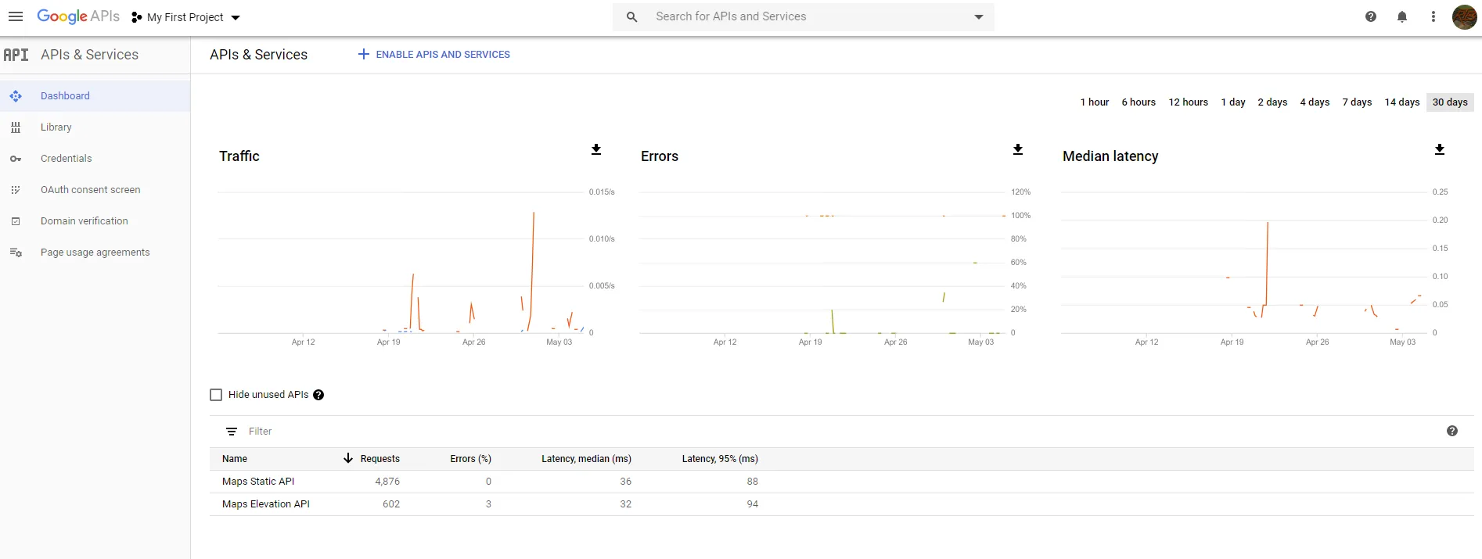Sort by the Errors (%) column
Image resolution: width=1482 pixels, height=559 pixels.
[x=470, y=459]
